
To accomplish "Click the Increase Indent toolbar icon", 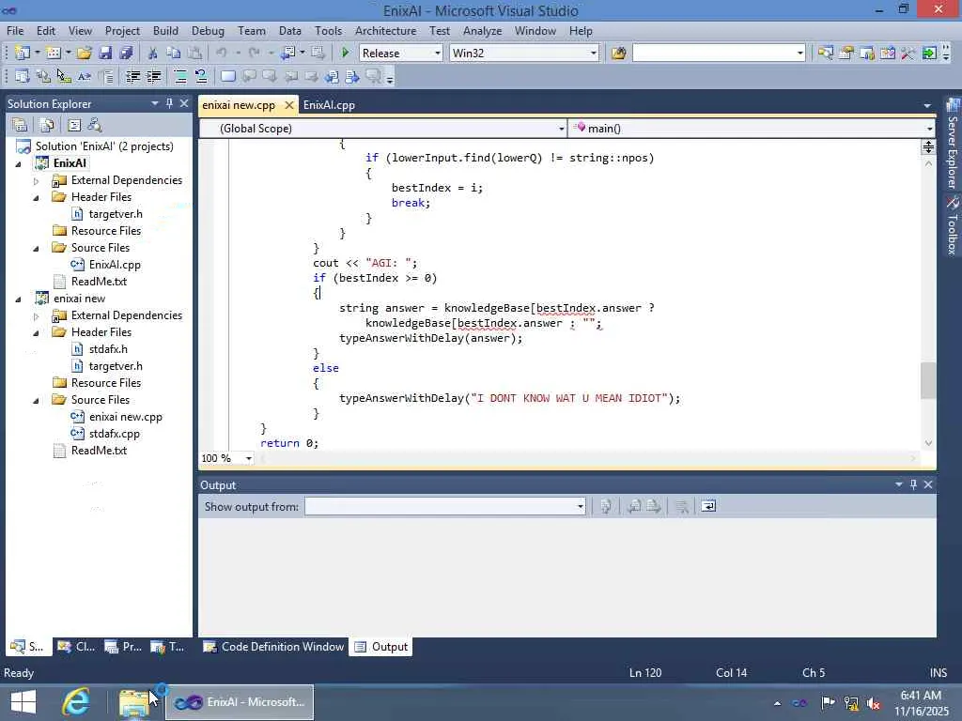I will pos(153,77).
